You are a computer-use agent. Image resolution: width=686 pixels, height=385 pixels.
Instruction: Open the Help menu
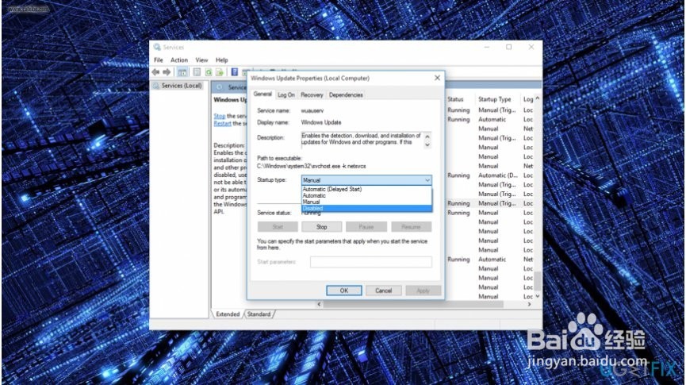222,60
